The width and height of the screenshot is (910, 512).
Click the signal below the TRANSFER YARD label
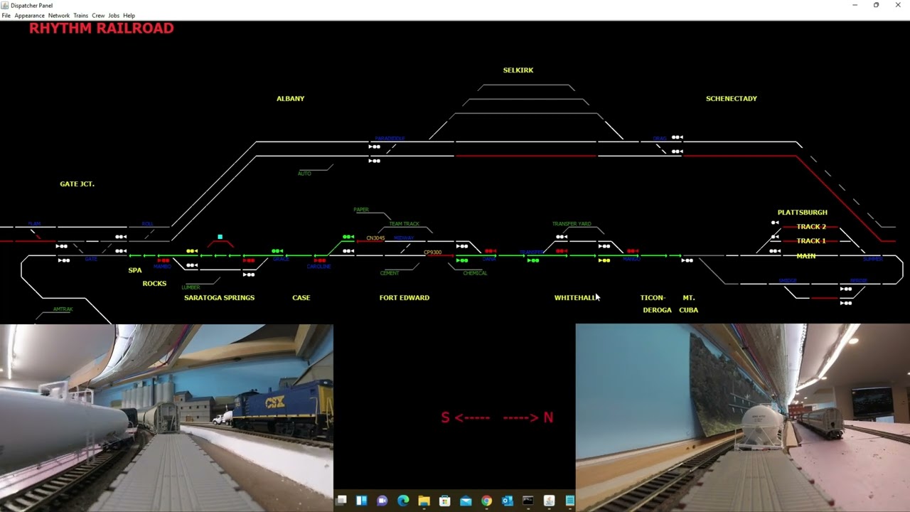coord(562,237)
